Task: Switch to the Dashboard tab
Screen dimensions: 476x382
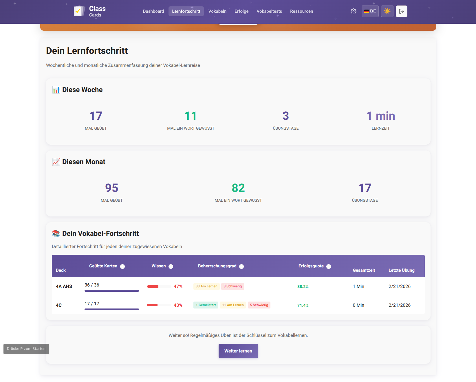Action: [x=153, y=11]
